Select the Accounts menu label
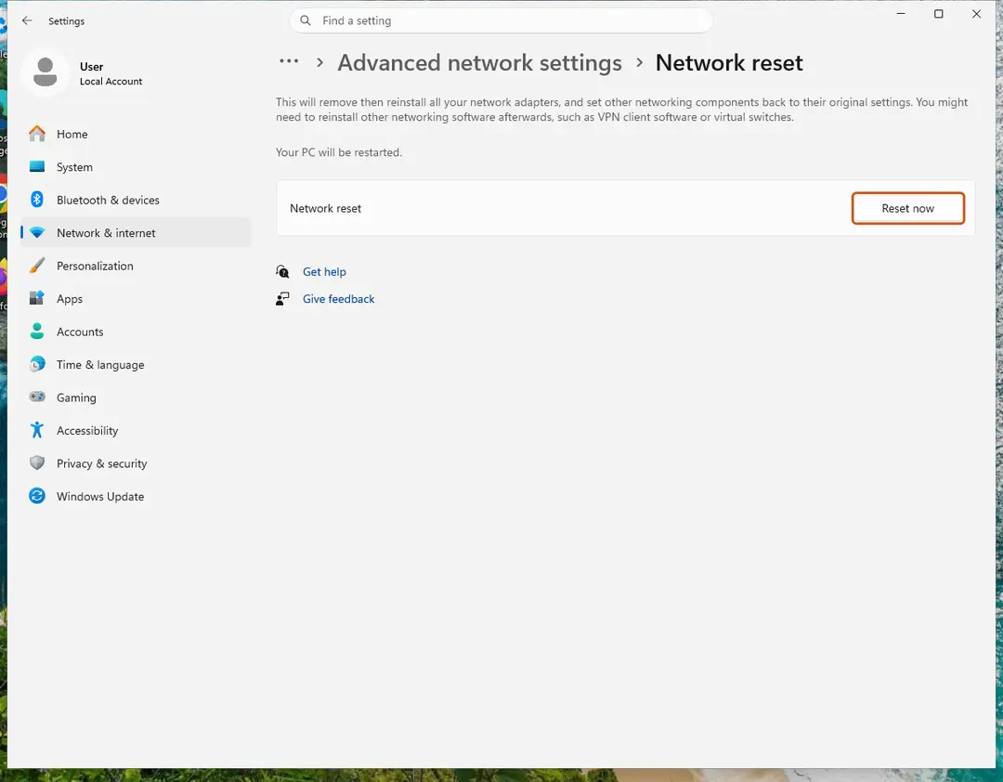The image size is (1003, 782). 80,332
